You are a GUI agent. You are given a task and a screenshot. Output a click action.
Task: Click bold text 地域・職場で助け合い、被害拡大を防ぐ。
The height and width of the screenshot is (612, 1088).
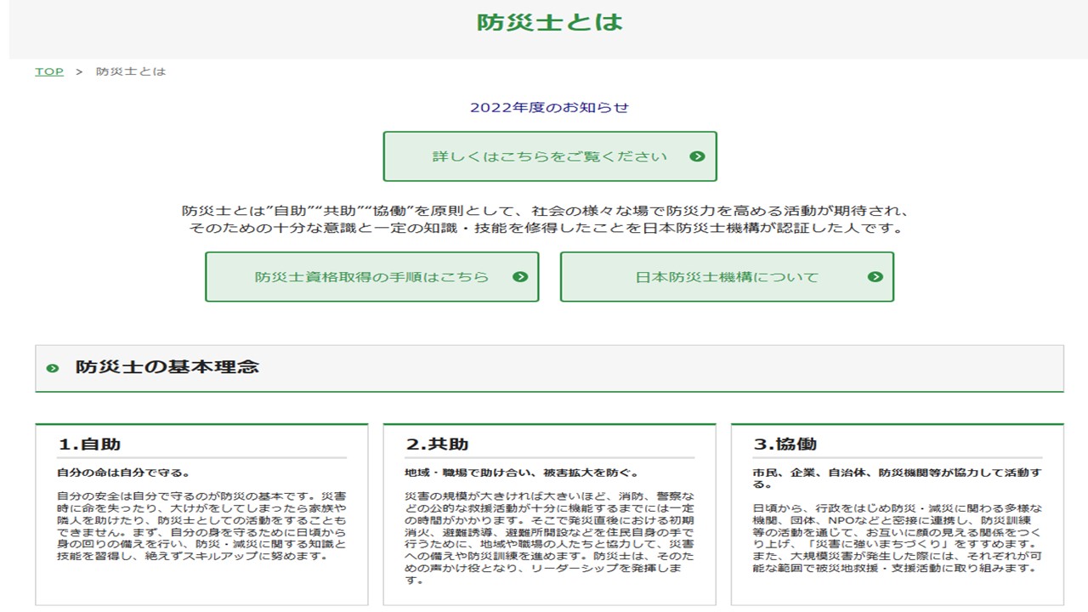tap(521, 473)
